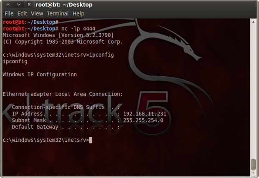Click the 'nc -lp 4444' command text
The height and width of the screenshot is (178, 259).
tap(78, 29)
